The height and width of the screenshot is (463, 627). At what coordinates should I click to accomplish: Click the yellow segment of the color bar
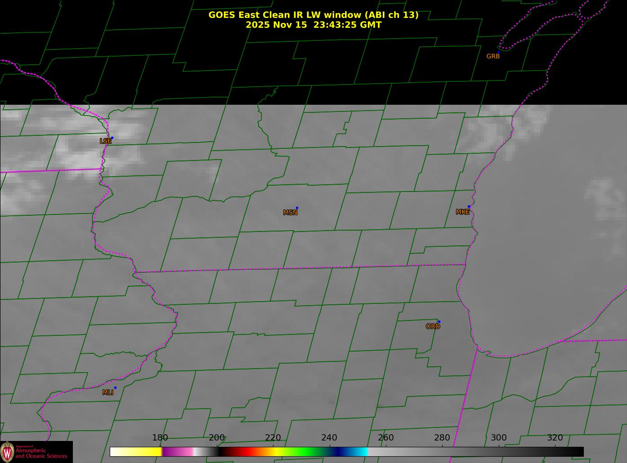point(144,451)
